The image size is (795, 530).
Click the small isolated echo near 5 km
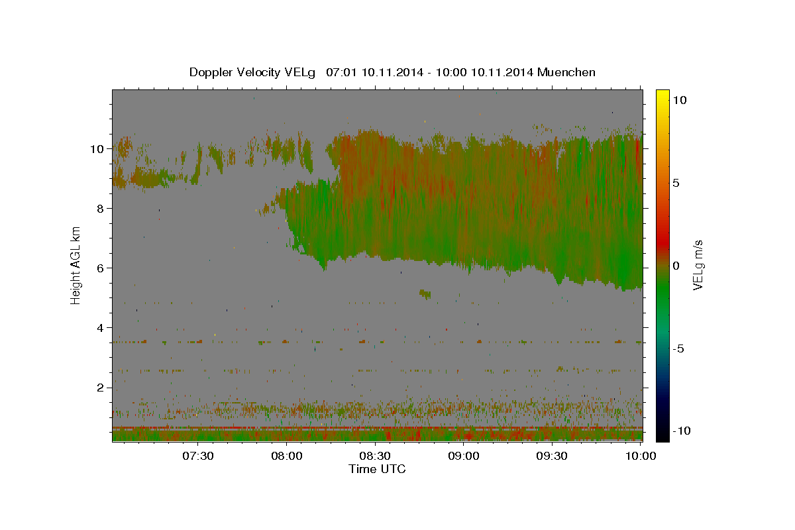(425, 293)
